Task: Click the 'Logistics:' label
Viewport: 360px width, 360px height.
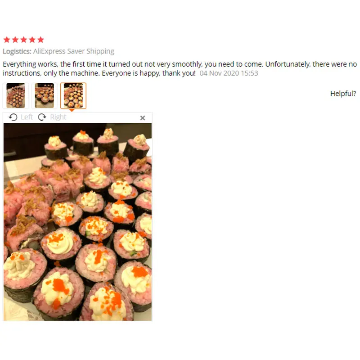Action: tap(17, 51)
